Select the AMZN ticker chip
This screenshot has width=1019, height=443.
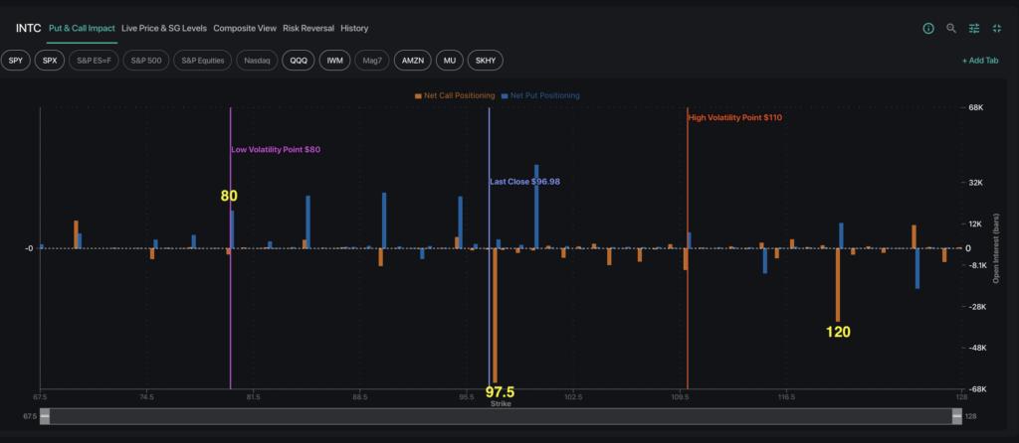[x=413, y=61]
